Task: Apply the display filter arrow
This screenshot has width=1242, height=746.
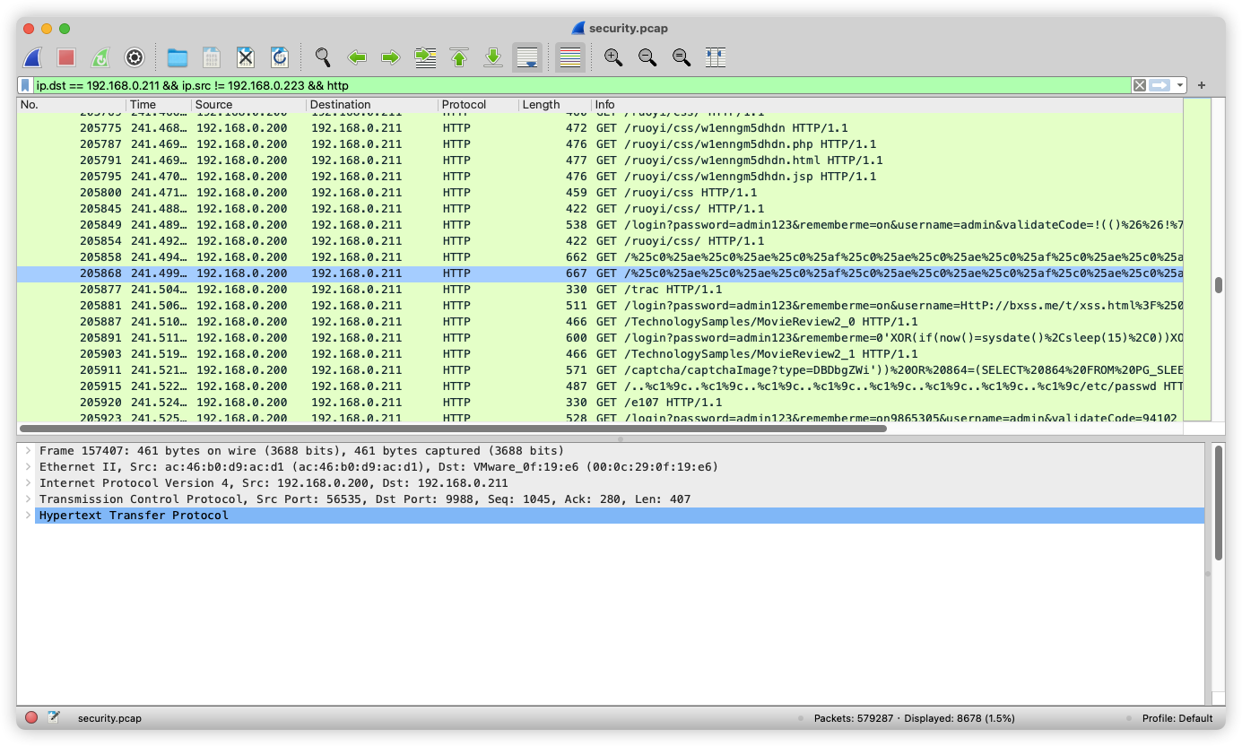Action: click(1160, 85)
